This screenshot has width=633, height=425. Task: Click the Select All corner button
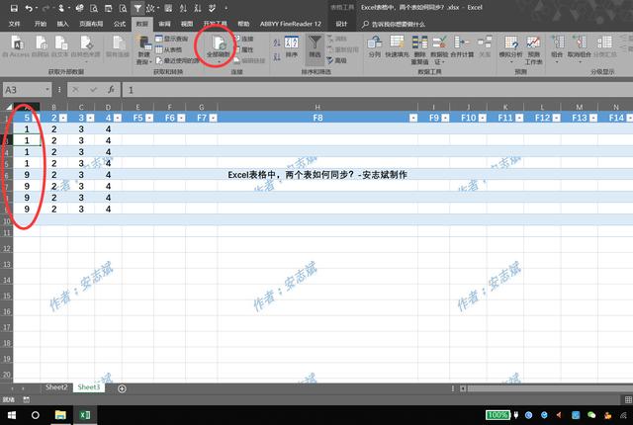tap(7, 107)
